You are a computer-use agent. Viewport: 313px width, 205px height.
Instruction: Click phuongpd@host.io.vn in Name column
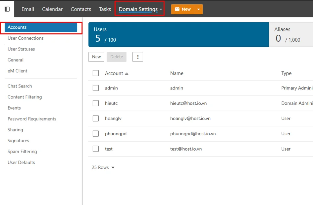pyautogui.click(x=193, y=134)
